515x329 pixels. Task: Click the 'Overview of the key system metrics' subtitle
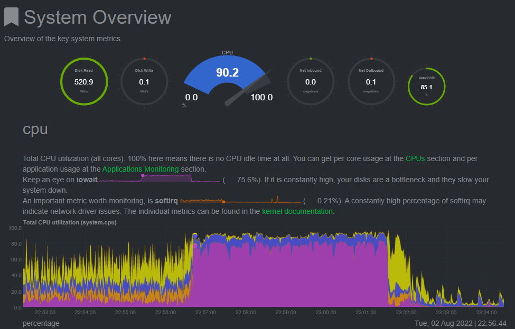pos(63,39)
